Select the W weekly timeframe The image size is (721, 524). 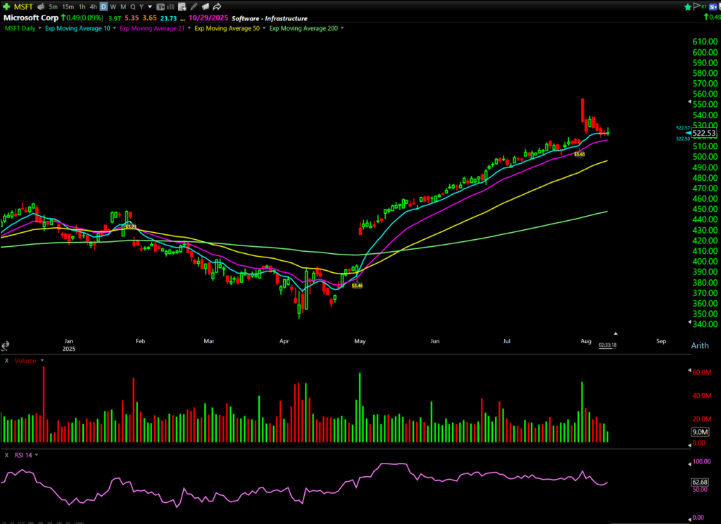click(x=113, y=6)
